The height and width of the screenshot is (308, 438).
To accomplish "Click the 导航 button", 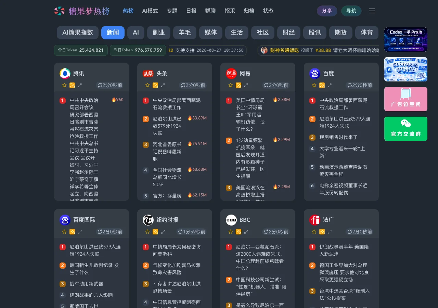I will (351, 11).
